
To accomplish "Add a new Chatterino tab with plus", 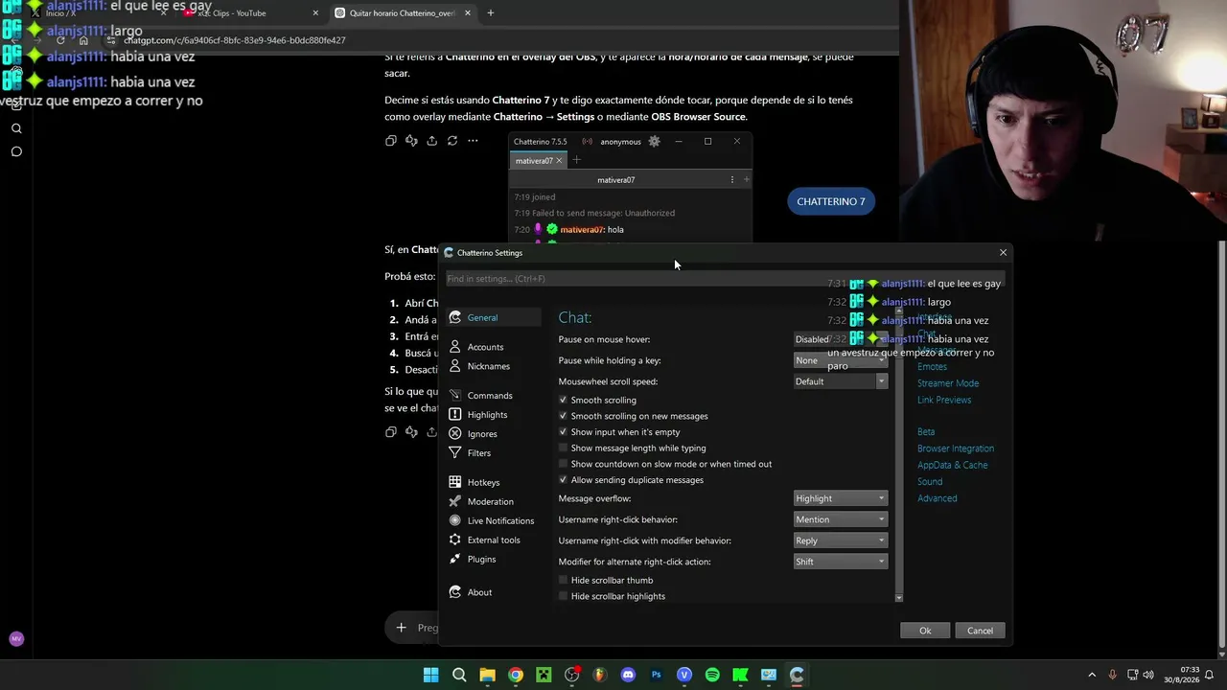I will (x=577, y=160).
